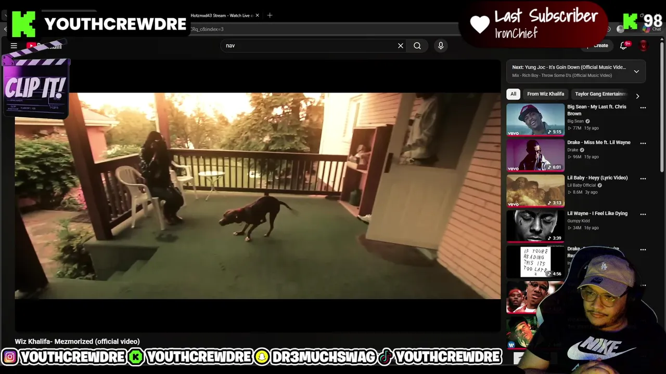Open options menu for Drake Miss Me

643,143
